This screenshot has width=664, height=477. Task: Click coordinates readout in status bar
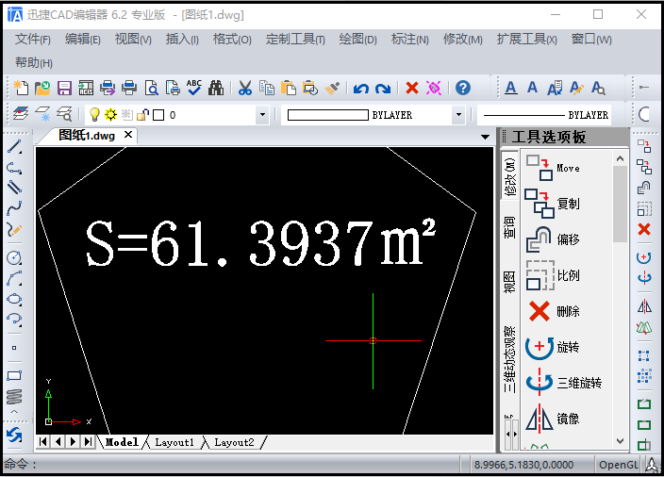(523, 465)
